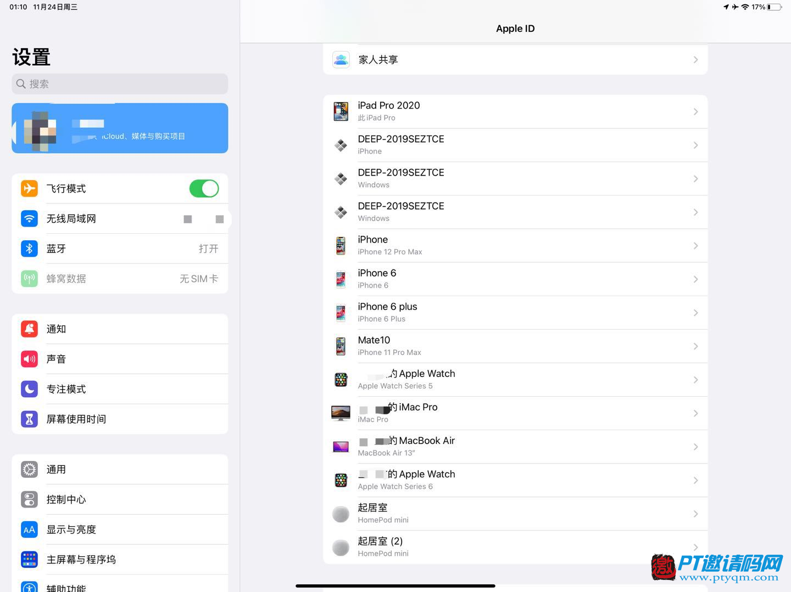Tap the 搜索 search field
791x592 pixels.
click(x=120, y=84)
